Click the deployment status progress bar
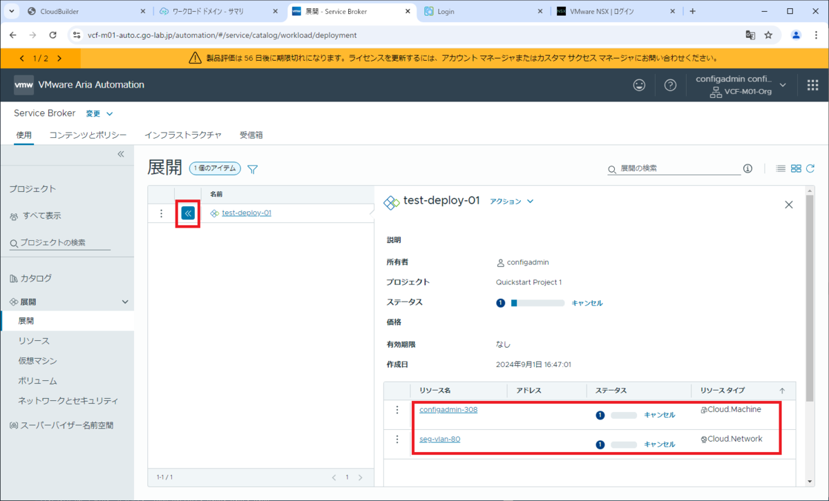 [x=537, y=303]
